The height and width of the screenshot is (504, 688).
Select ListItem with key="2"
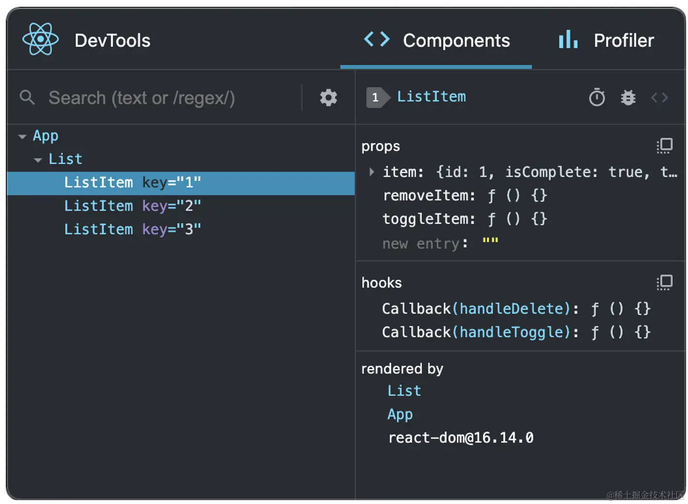[x=181, y=206]
